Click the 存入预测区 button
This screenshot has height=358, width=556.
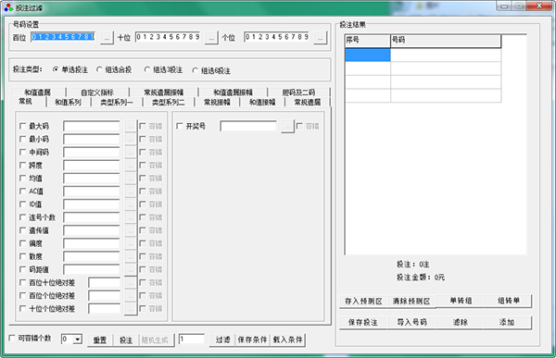[x=363, y=301]
